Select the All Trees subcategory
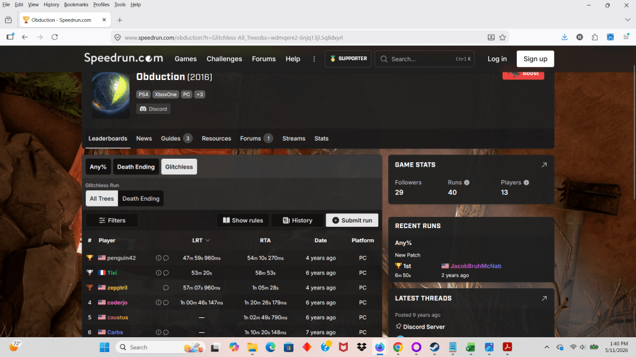 coord(102,199)
